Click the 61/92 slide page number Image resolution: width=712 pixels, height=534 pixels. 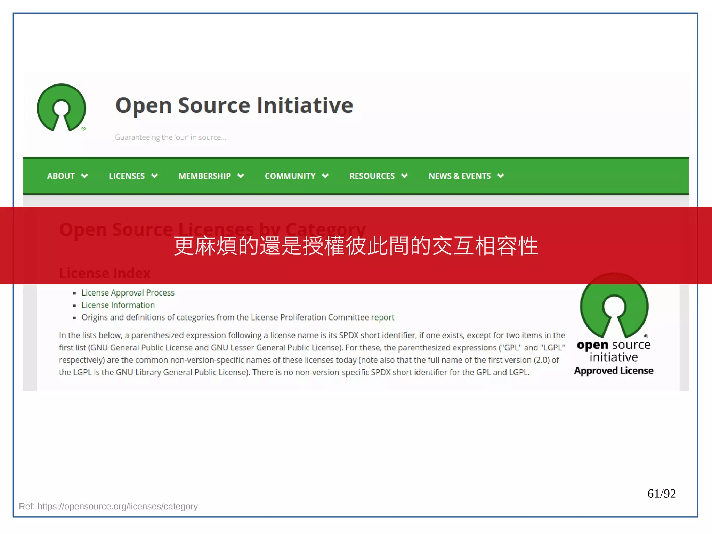point(662,494)
